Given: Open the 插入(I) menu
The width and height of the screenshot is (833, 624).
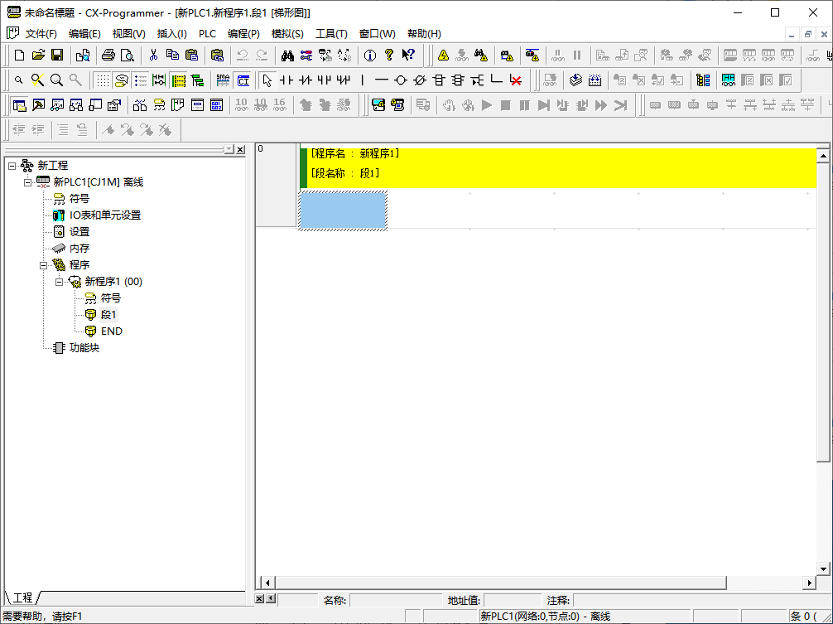Looking at the screenshot, I should [172, 33].
